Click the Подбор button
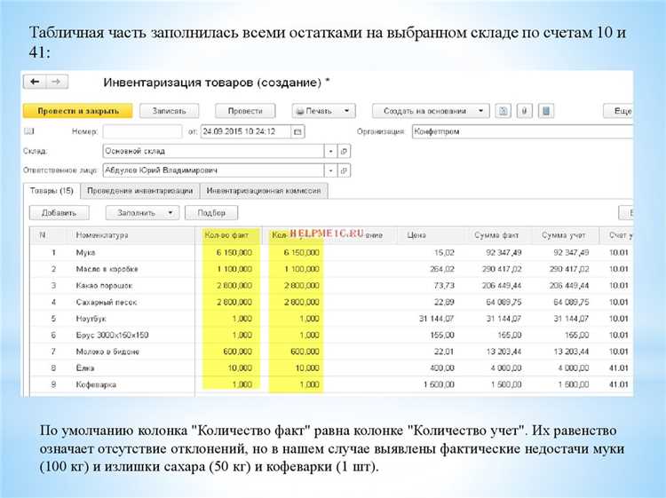Image resolution: width=666 pixels, height=498 pixels. pos(211,213)
